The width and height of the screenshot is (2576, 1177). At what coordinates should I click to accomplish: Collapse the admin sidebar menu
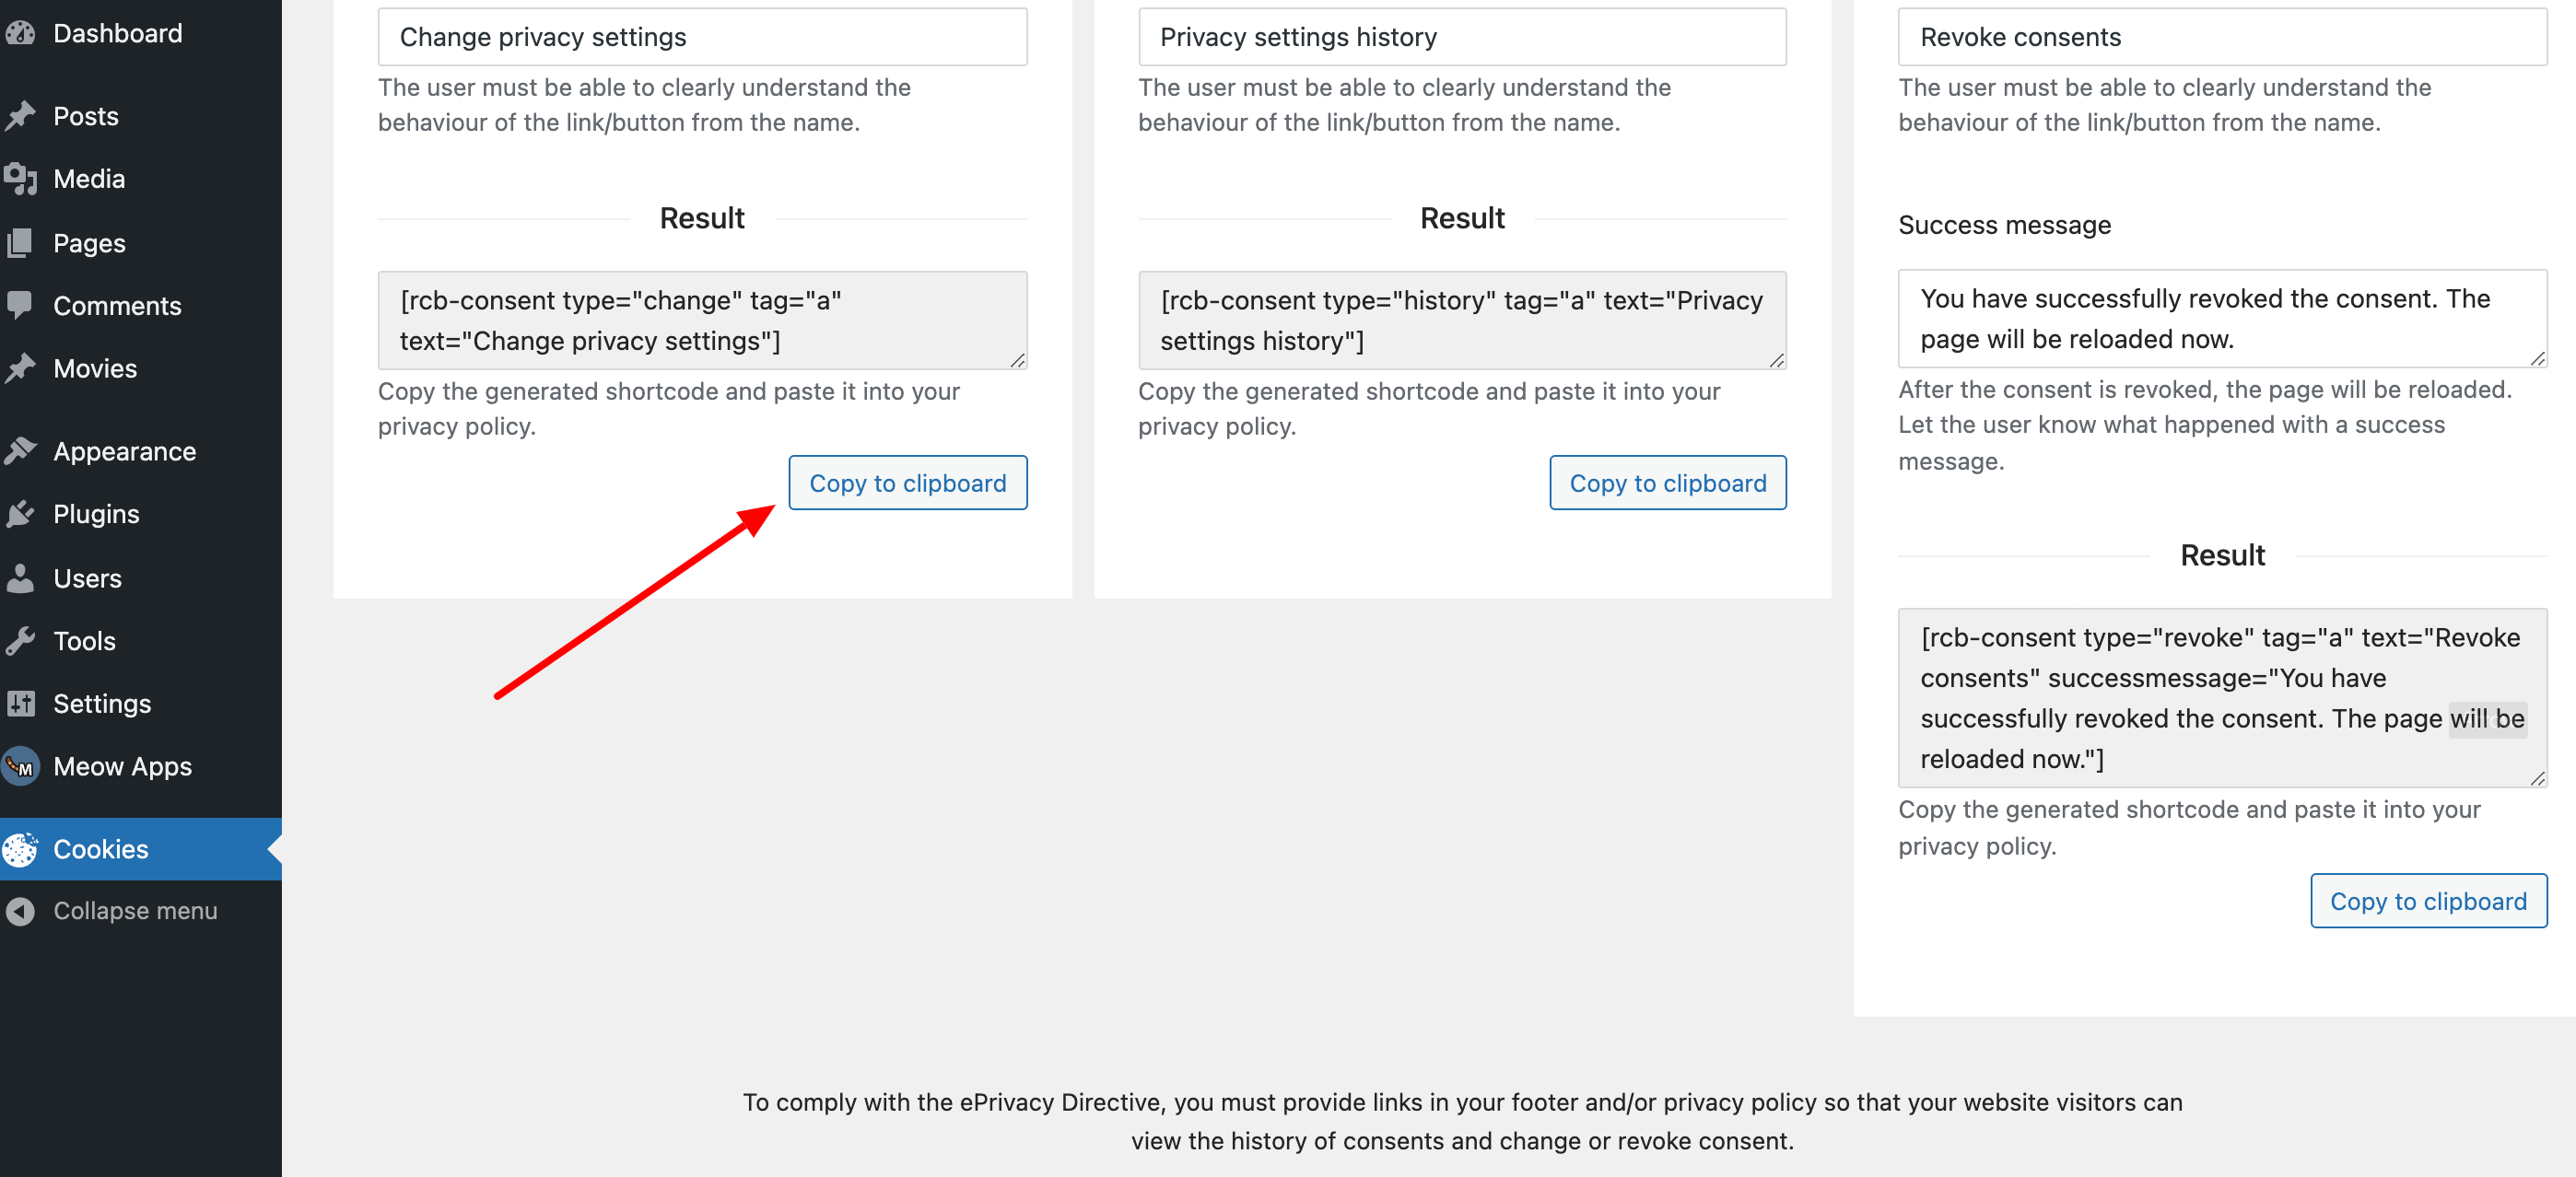(134, 911)
